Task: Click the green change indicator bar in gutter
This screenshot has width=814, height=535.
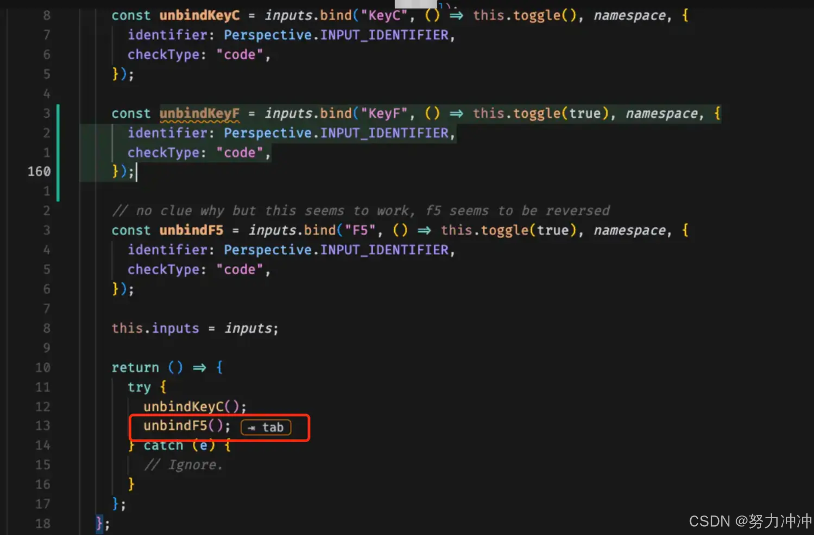Action: (x=58, y=152)
